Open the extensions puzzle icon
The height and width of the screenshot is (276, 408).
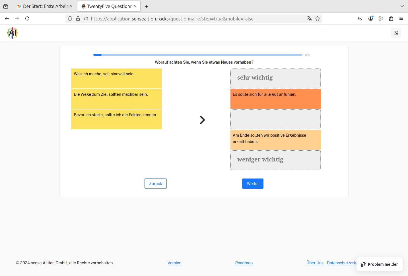coord(391,18)
